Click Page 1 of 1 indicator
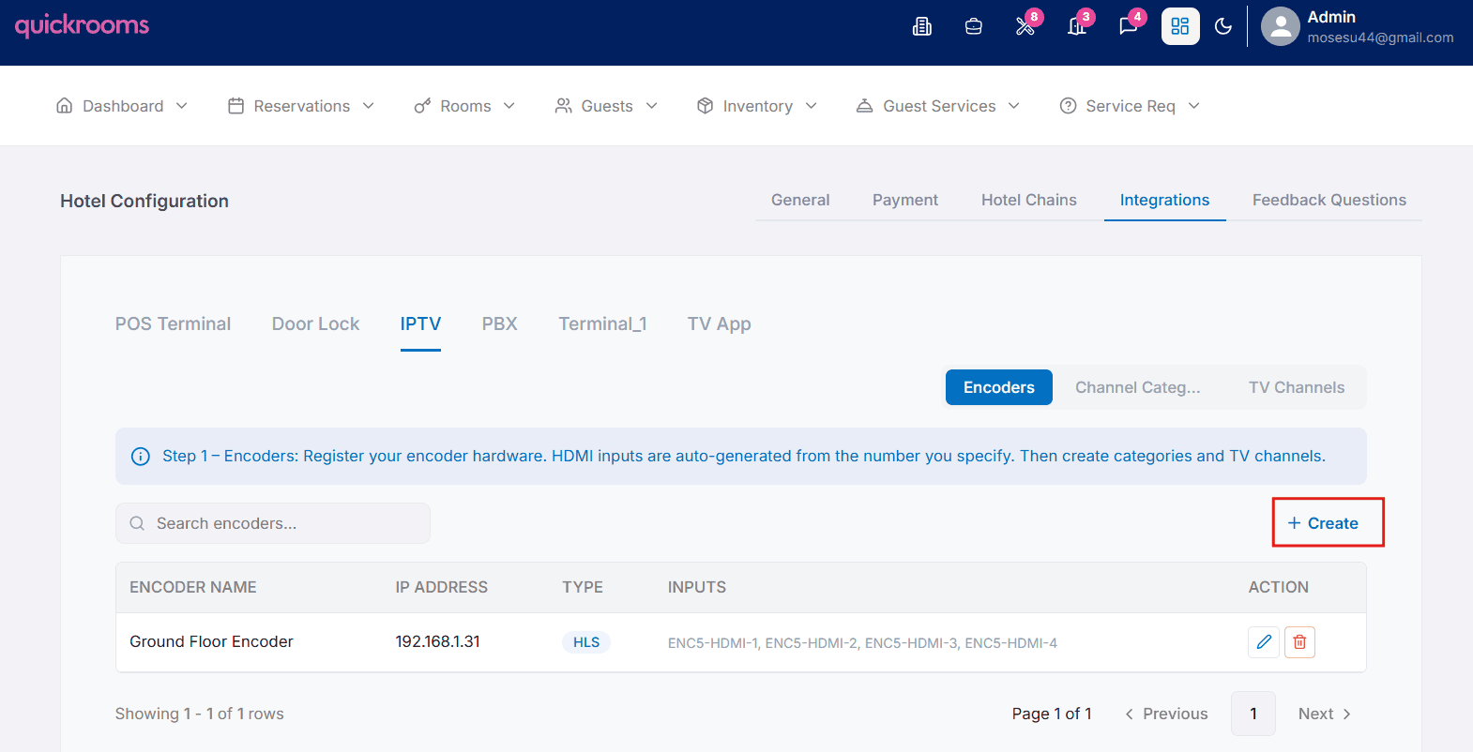 coord(1052,714)
